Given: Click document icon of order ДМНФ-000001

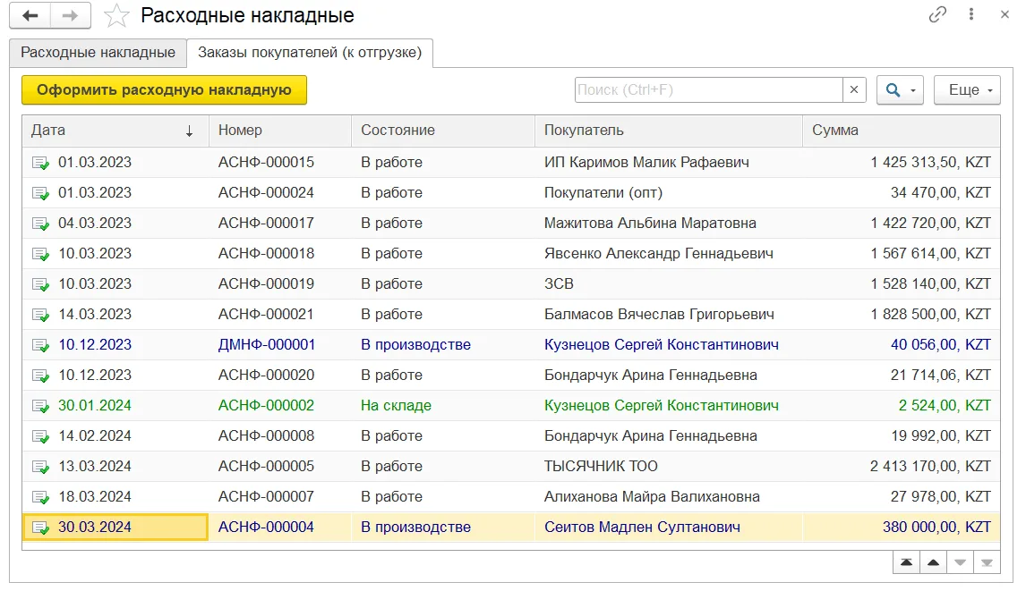Looking at the screenshot, I should tap(40, 345).
